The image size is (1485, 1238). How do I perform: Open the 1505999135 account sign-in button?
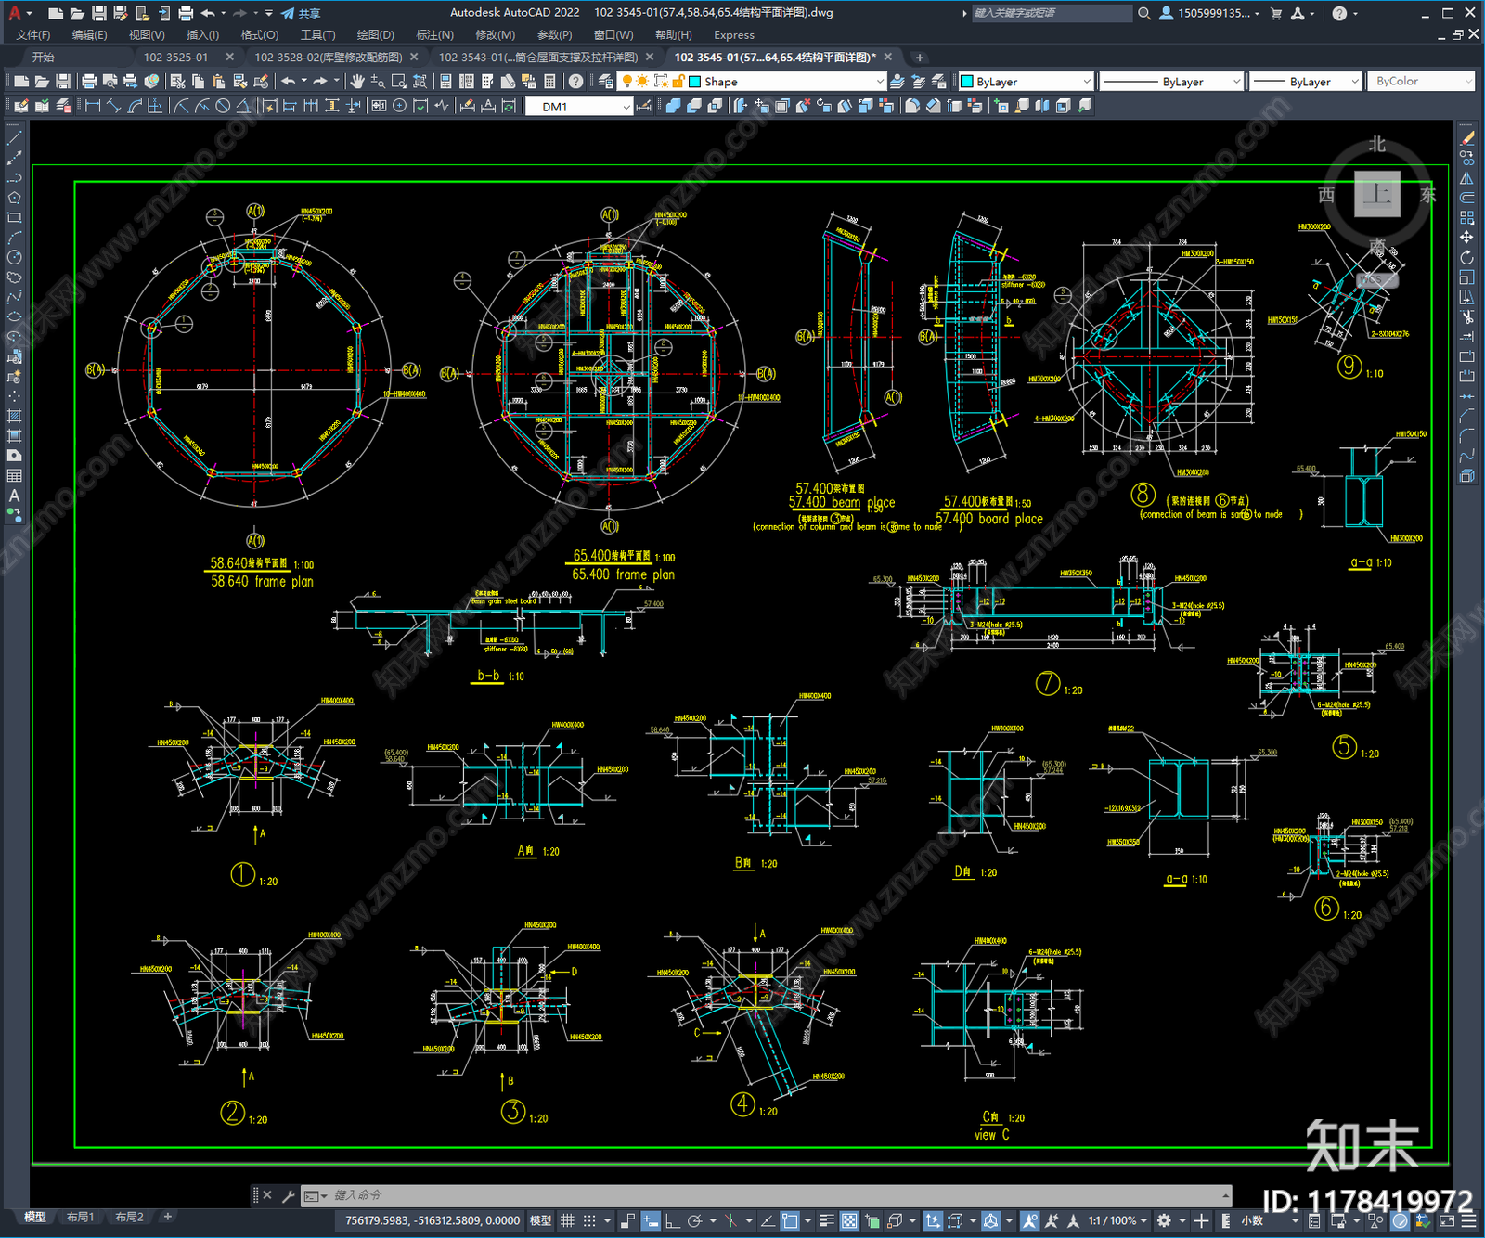(1209, 13)
